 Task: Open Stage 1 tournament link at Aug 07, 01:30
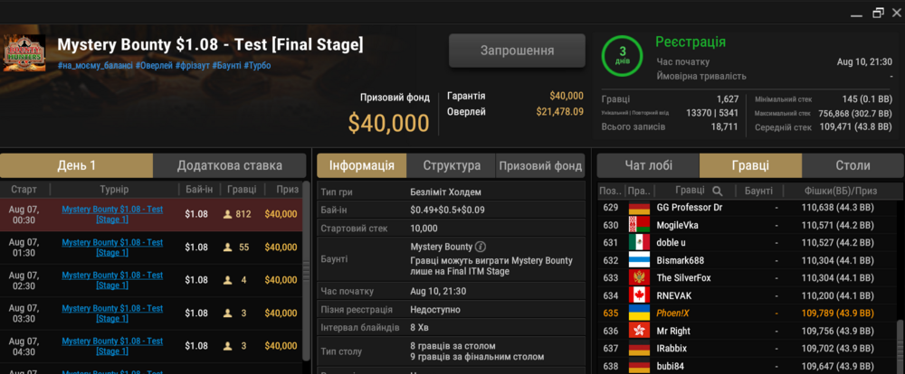point(112,248)
